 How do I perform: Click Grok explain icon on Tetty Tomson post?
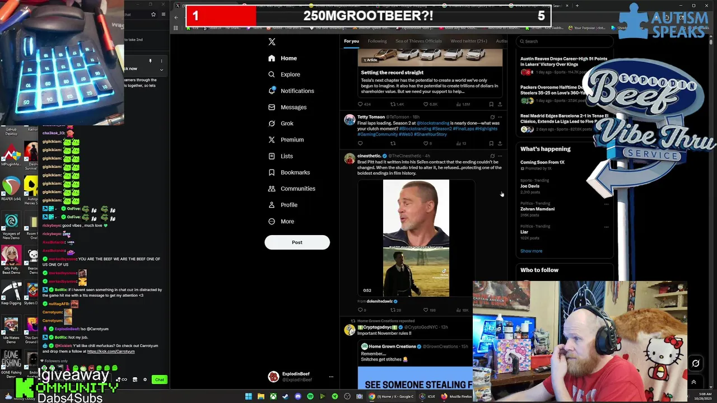click(x=492, y=117)
